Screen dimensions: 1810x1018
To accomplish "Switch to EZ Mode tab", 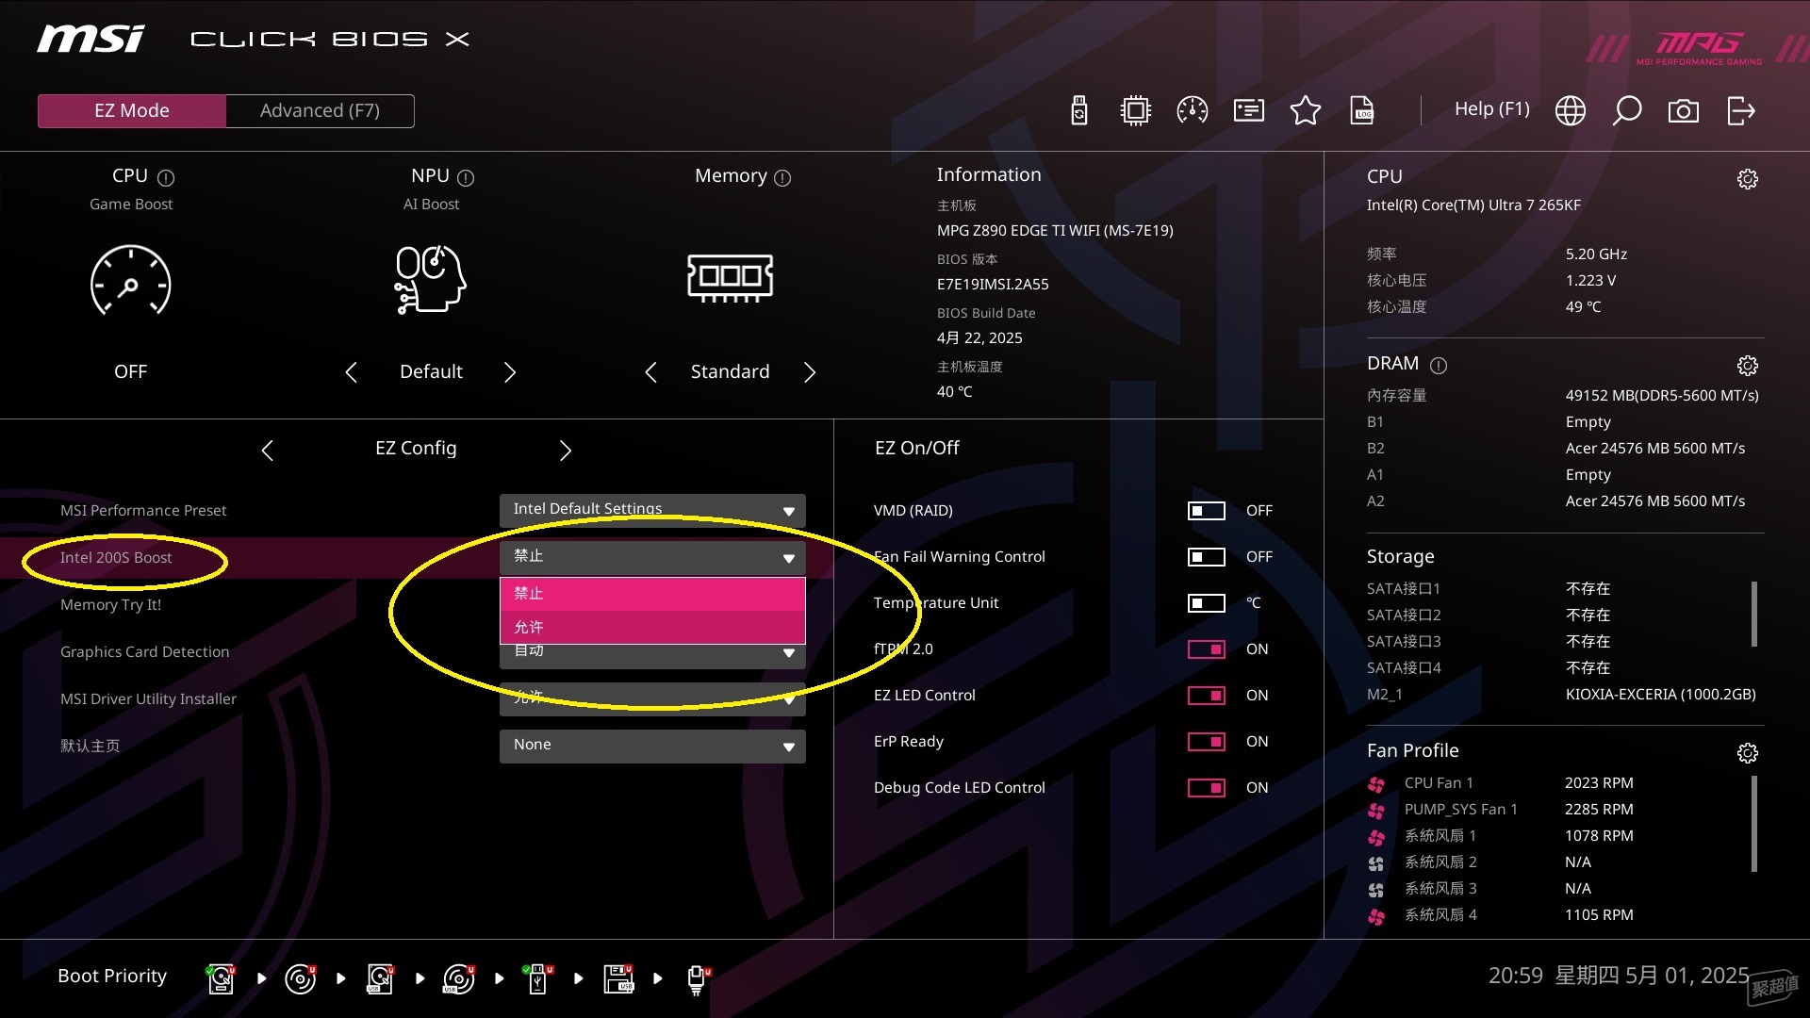I will [132, 111].
